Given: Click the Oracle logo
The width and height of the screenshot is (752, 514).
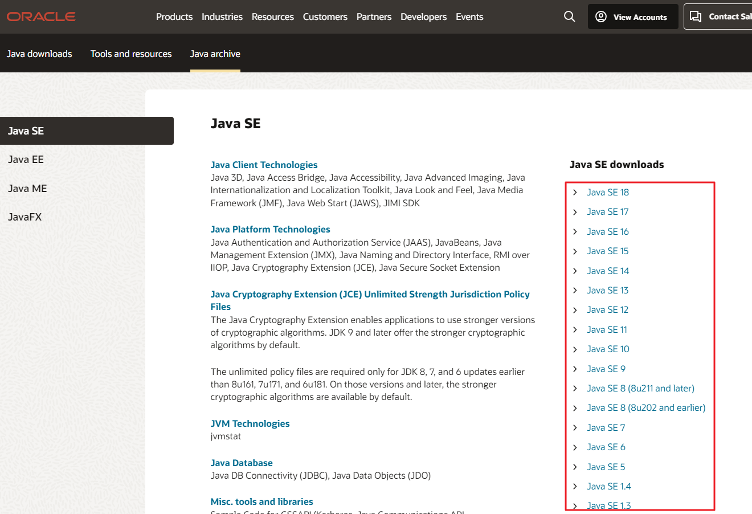Looking at the screenshot, I should 41,17.
